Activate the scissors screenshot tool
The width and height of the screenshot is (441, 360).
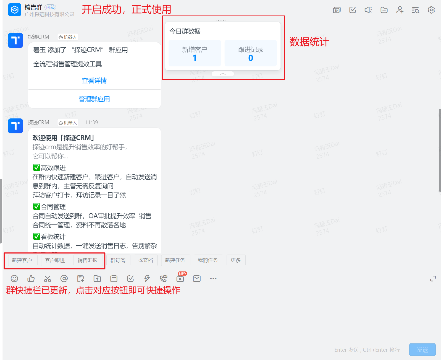coord(48,278)
